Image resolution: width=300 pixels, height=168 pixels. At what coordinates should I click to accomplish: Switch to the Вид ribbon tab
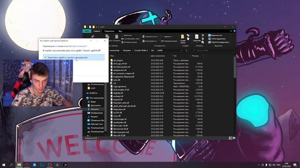120,31
